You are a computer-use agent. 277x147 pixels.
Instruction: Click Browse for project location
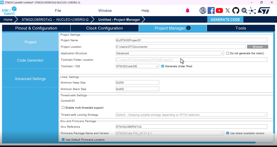pyautogui.click(x=258, y=47)
